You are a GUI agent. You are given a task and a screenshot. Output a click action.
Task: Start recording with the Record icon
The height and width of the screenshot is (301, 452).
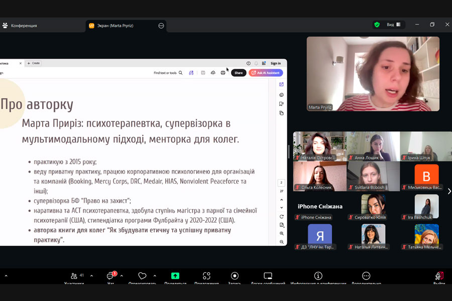[x=235, y=276]
